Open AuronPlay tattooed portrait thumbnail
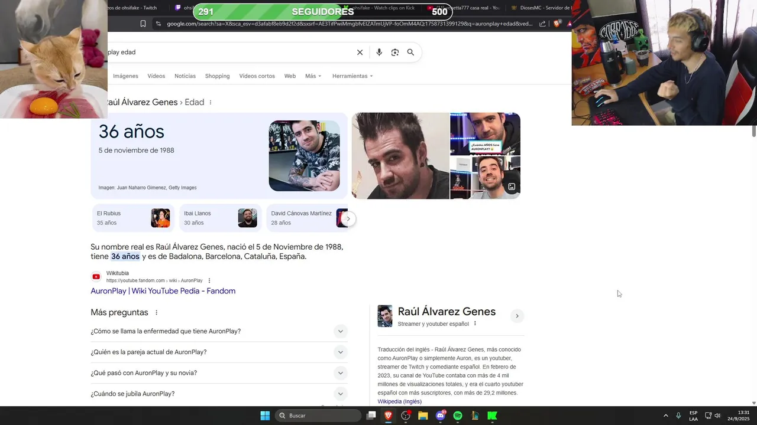 (x=305, y=156)
